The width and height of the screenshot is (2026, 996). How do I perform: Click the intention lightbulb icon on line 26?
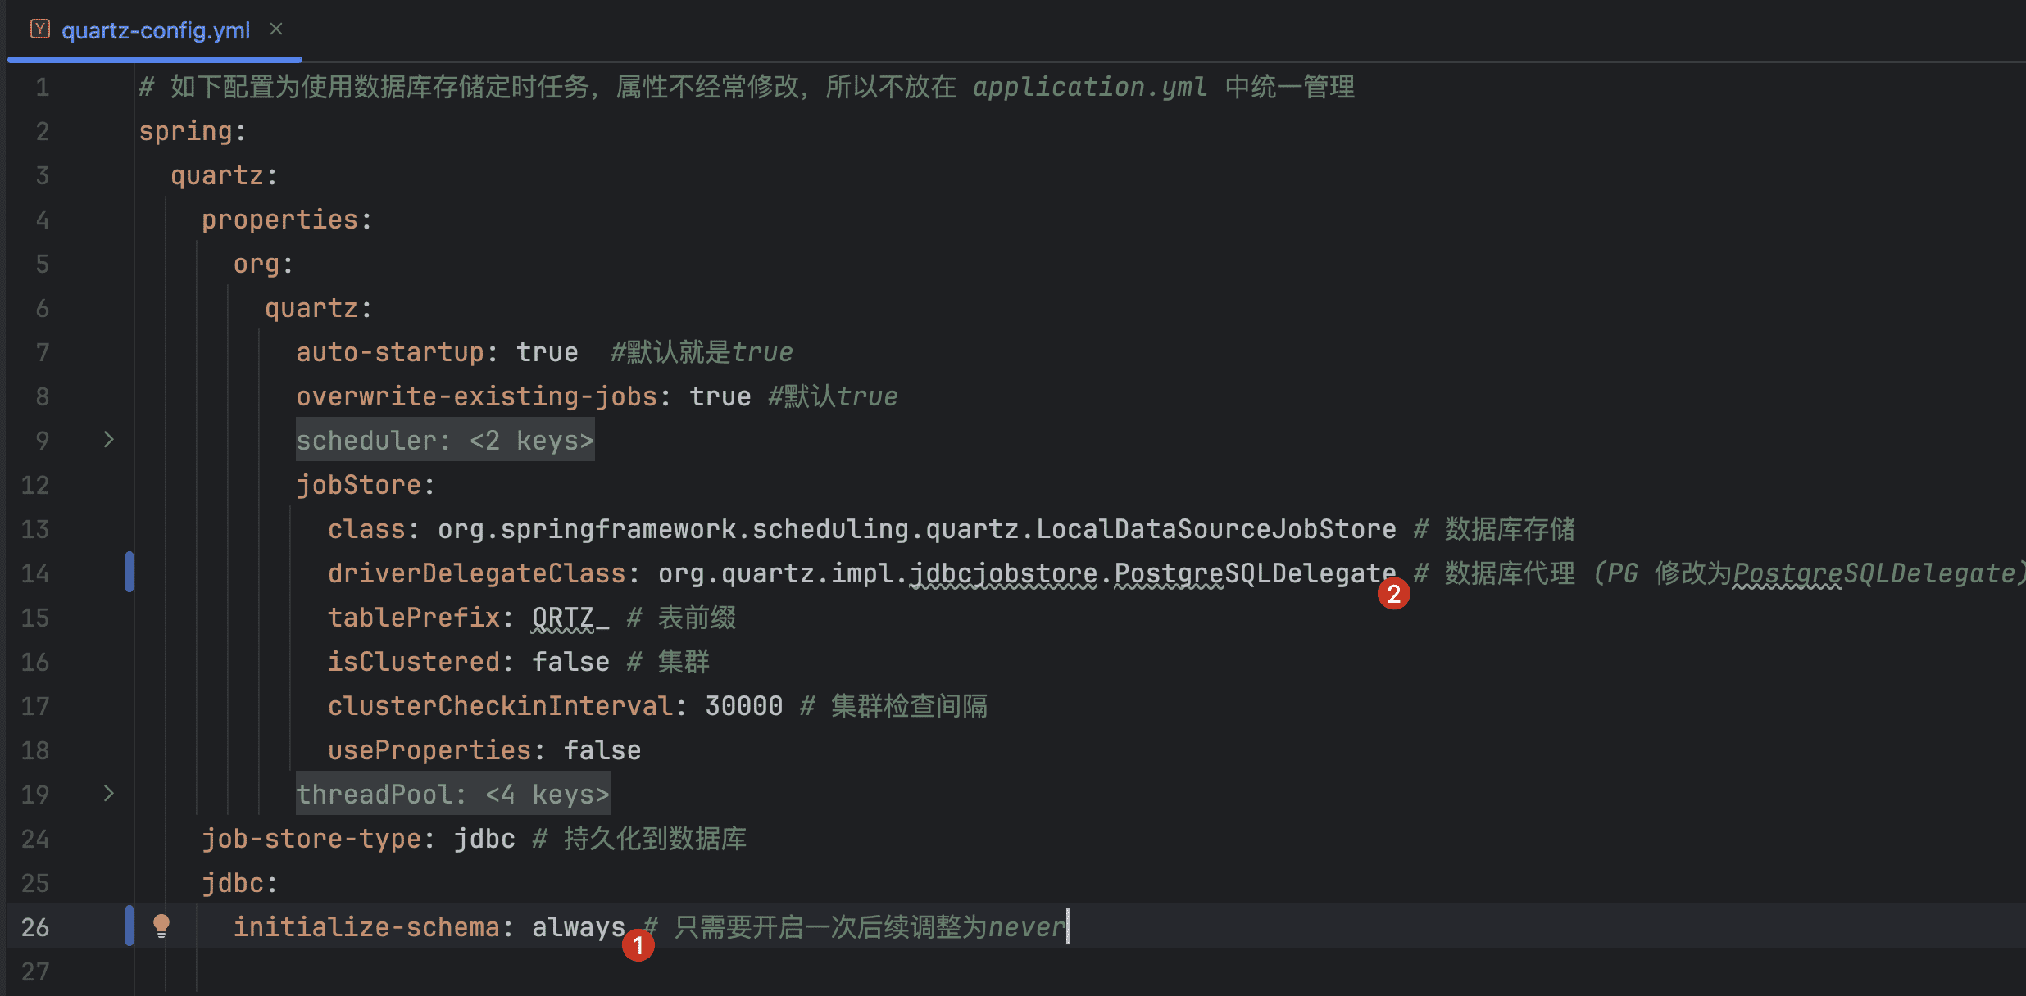coord(161,926)
